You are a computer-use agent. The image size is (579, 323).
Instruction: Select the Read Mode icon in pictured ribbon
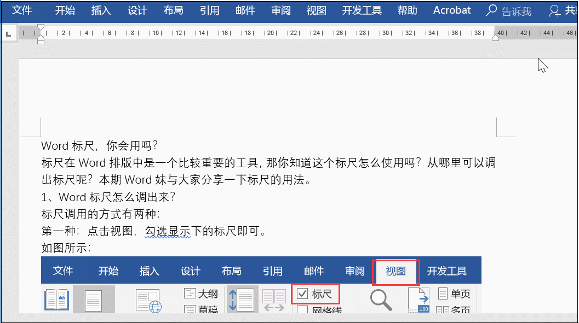tap(56, 299)
